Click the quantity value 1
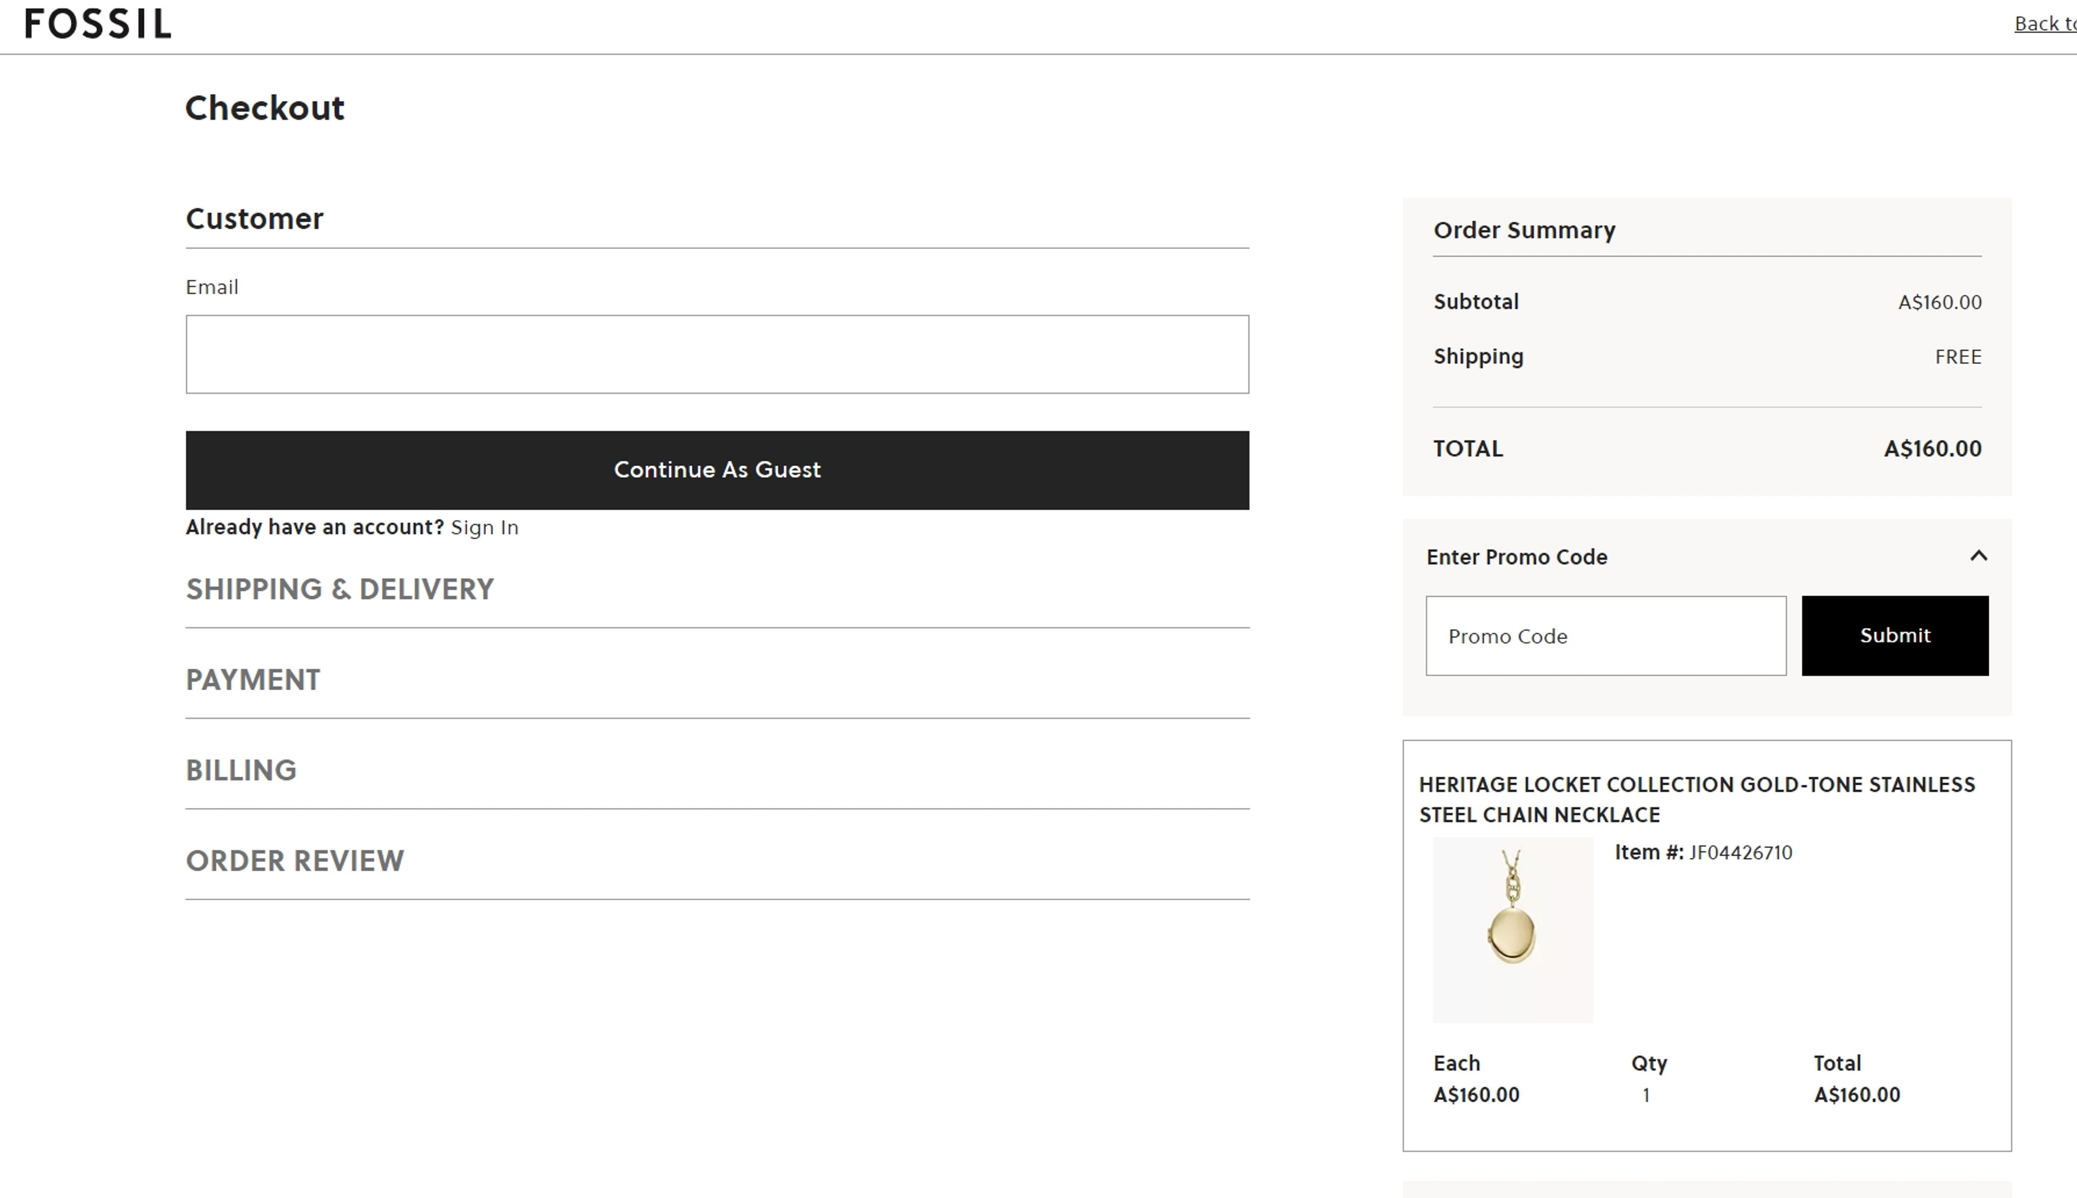2077x1198 pixels. 1646,1095
